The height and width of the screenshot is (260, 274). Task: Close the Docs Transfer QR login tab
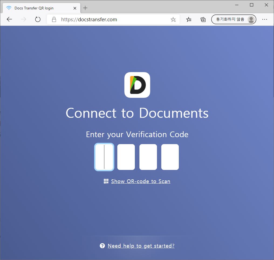click(75, 8)
